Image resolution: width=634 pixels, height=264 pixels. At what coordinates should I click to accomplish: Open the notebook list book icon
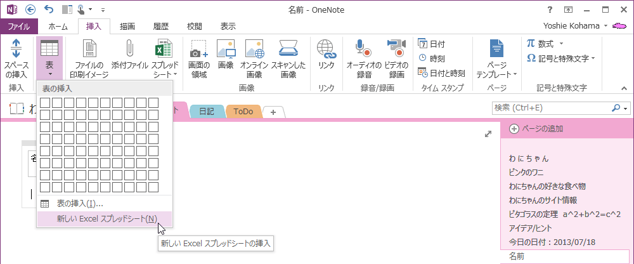(17, 109)
